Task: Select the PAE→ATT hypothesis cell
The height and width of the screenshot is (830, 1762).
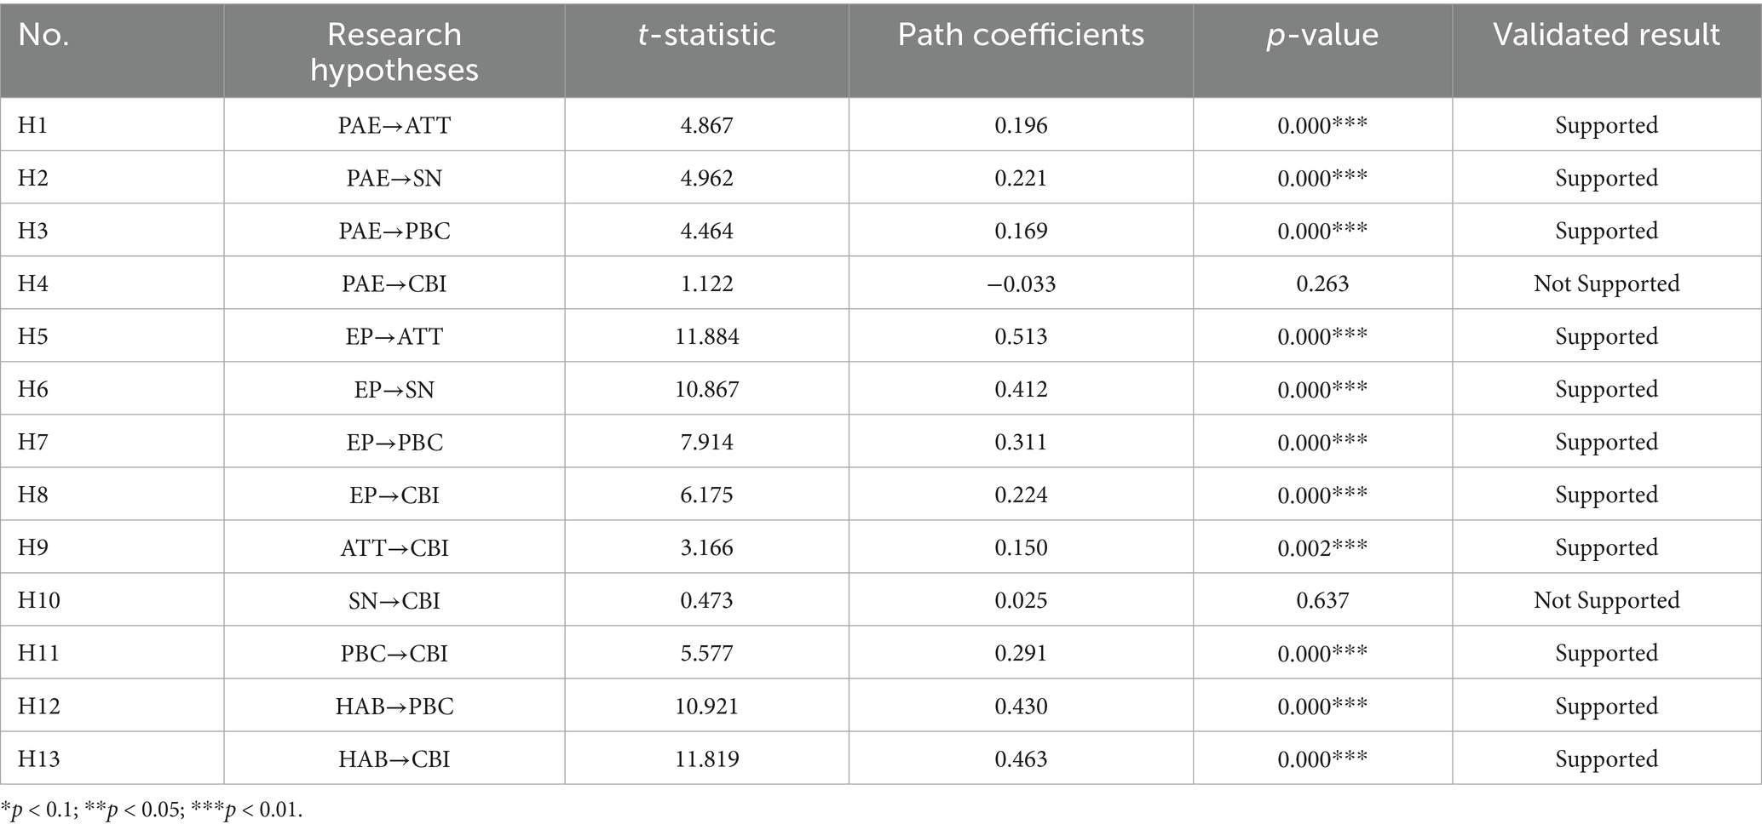Action: pos(394,125)
